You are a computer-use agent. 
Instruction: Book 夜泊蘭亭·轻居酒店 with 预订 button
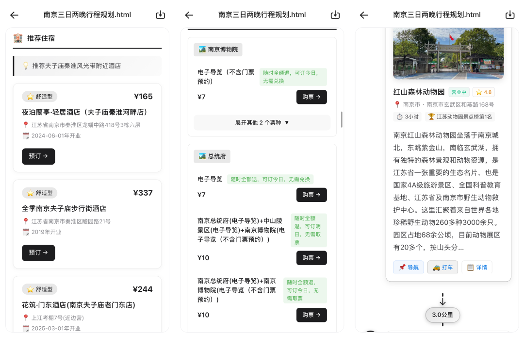[x=38, y=156]
